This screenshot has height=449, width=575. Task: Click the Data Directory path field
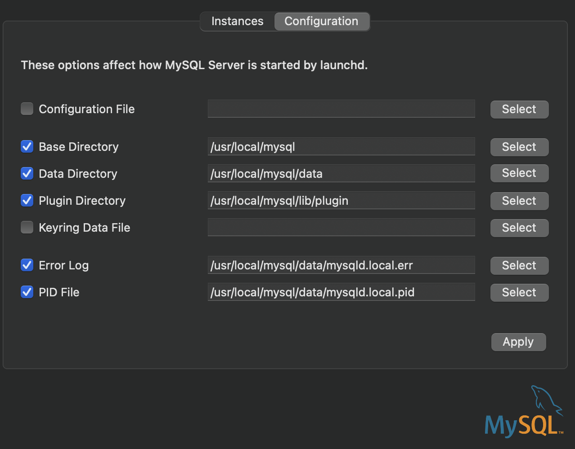(x=341, y=173)
